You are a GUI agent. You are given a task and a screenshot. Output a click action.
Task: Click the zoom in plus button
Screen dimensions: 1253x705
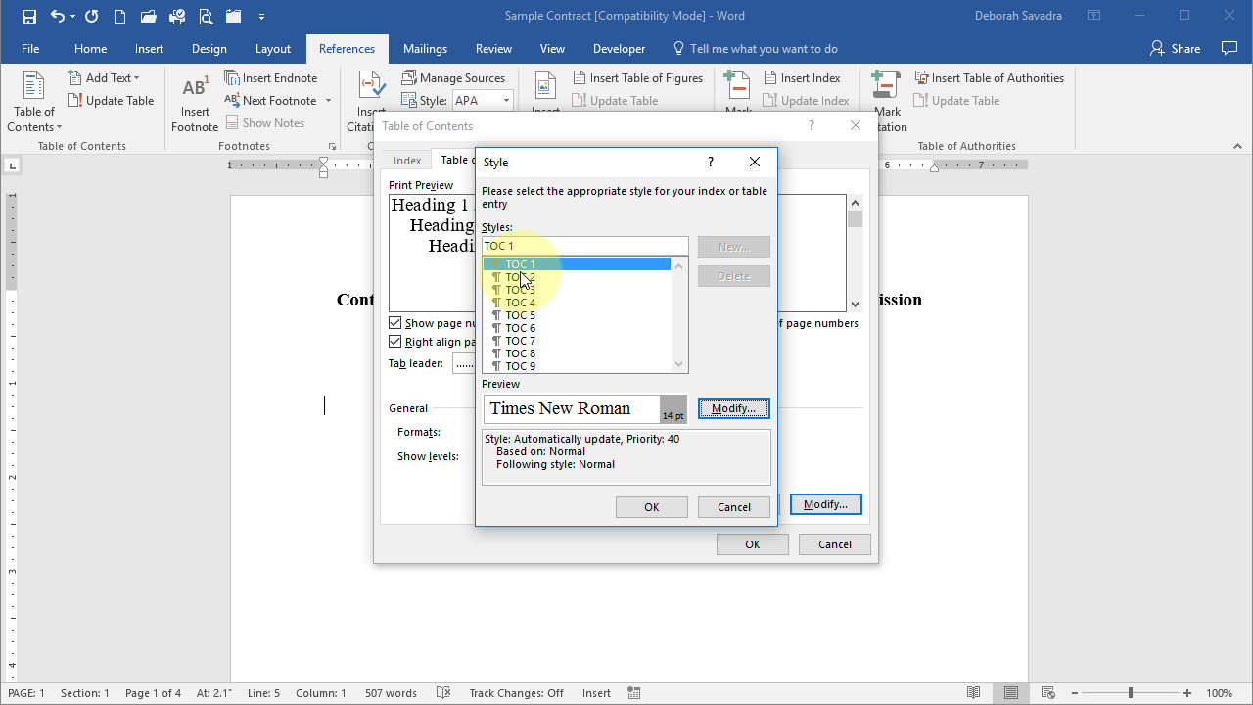point(1187,693)
